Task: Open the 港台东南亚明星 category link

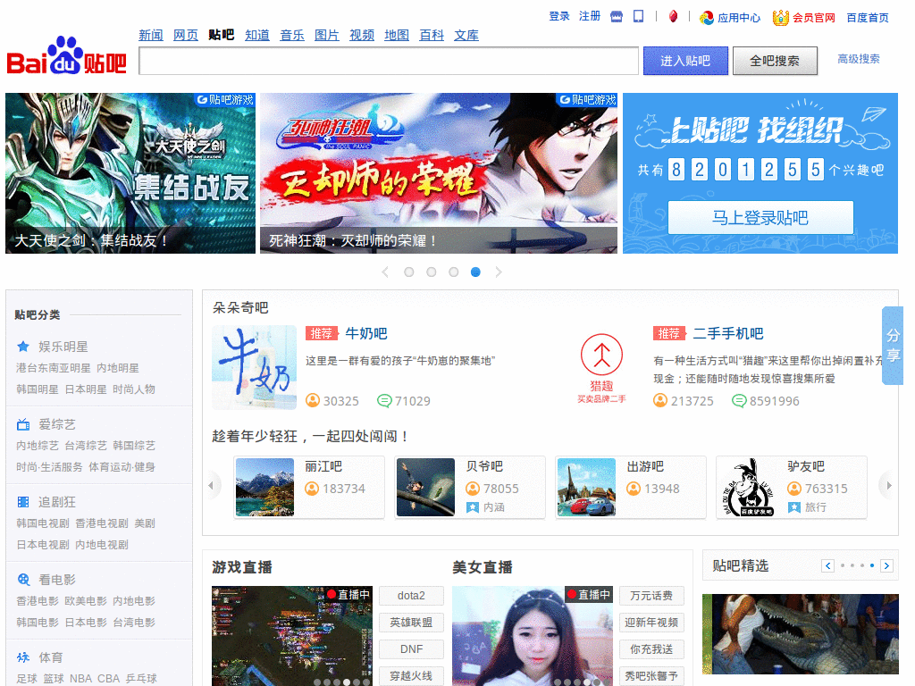Action: click(x=54, y=368)
